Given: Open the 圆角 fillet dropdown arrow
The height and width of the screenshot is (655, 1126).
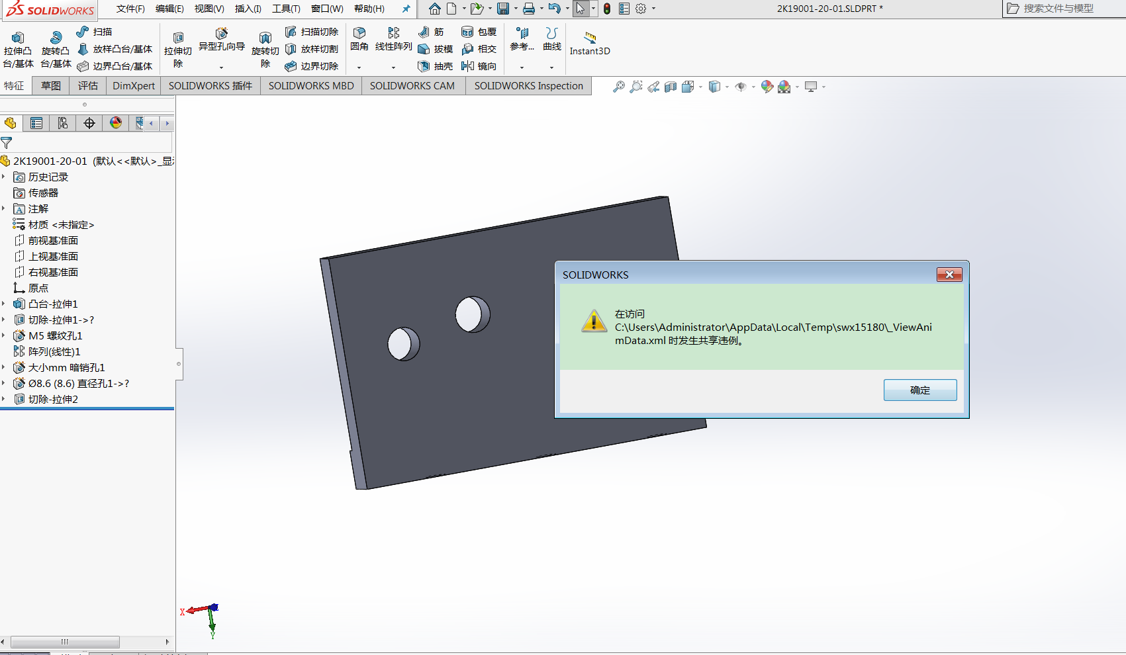Looking at the screenshot, I should point(359,67).
